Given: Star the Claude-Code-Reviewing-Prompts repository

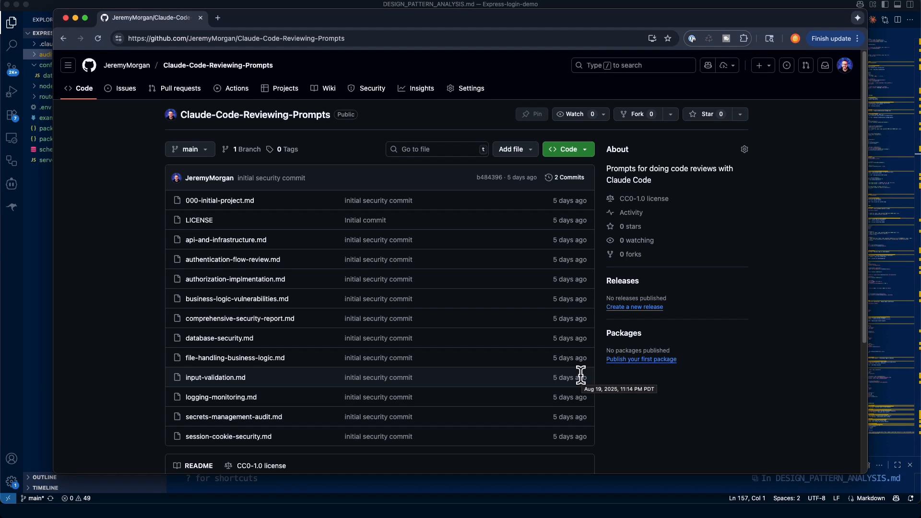Looking at the screenshot, I should pyautogui.click(x=708, y=114).
